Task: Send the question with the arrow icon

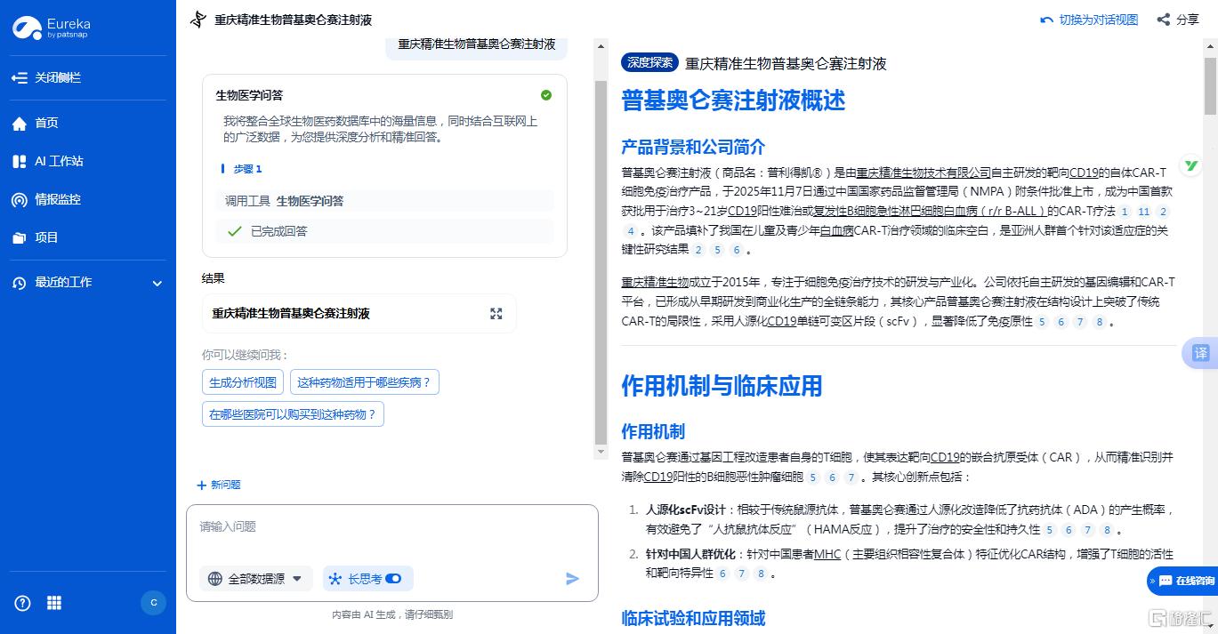Action: [572, 579]
